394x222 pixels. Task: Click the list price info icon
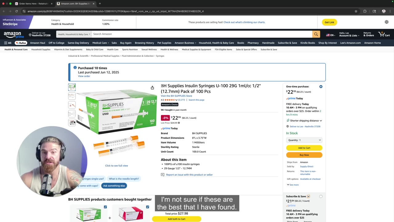pos(179,123)
